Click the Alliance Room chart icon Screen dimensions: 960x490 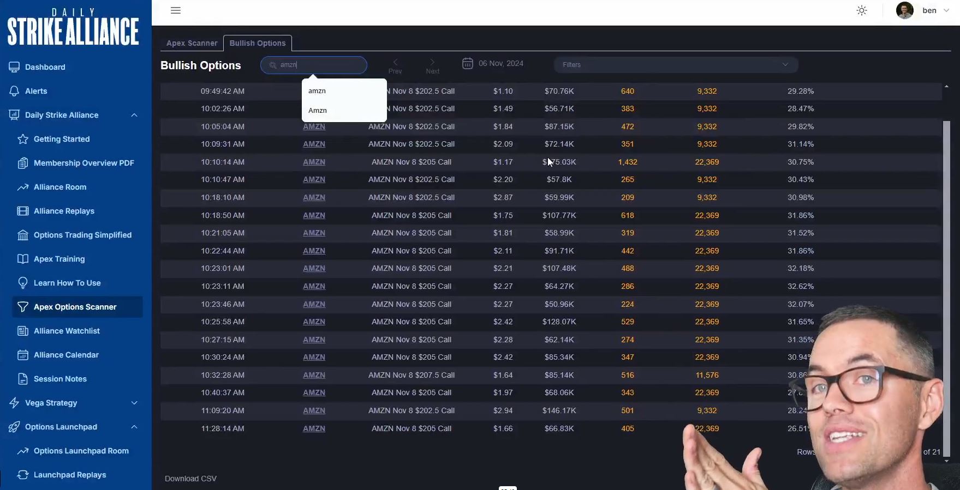(x=23, y=187)
